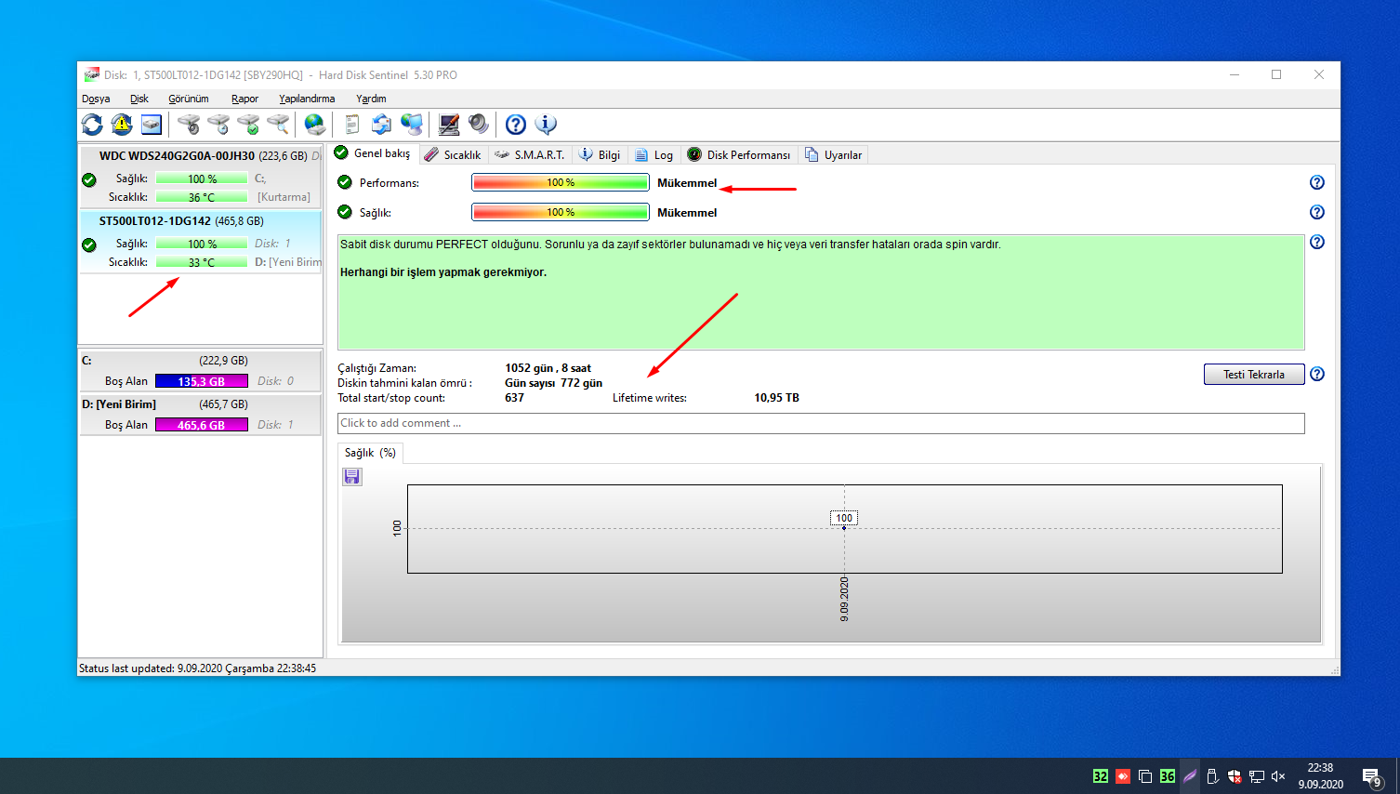Viewport: 1400px width, 794px height.
Task: Open the notification center with 9 notifications
Action: point(1372,776)
